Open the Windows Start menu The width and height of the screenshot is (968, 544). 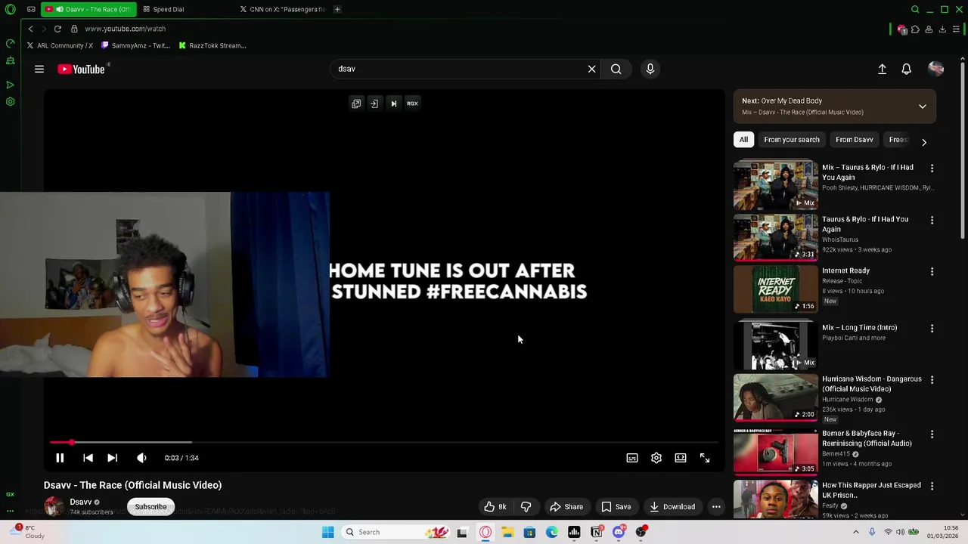coord(327,532)
